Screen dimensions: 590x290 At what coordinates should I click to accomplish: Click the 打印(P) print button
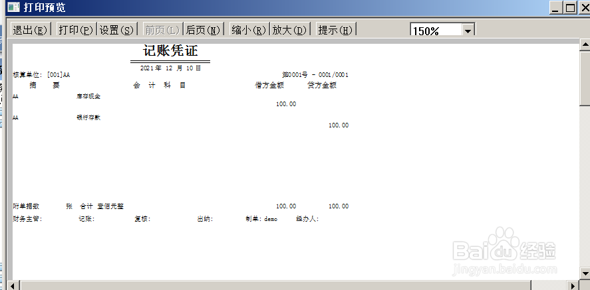point(76,30)
